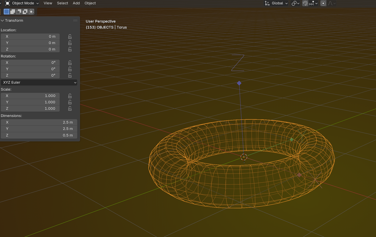Click the Scale X value field
The width and height of the screenshot is (376, 237).
pos(30,96)
